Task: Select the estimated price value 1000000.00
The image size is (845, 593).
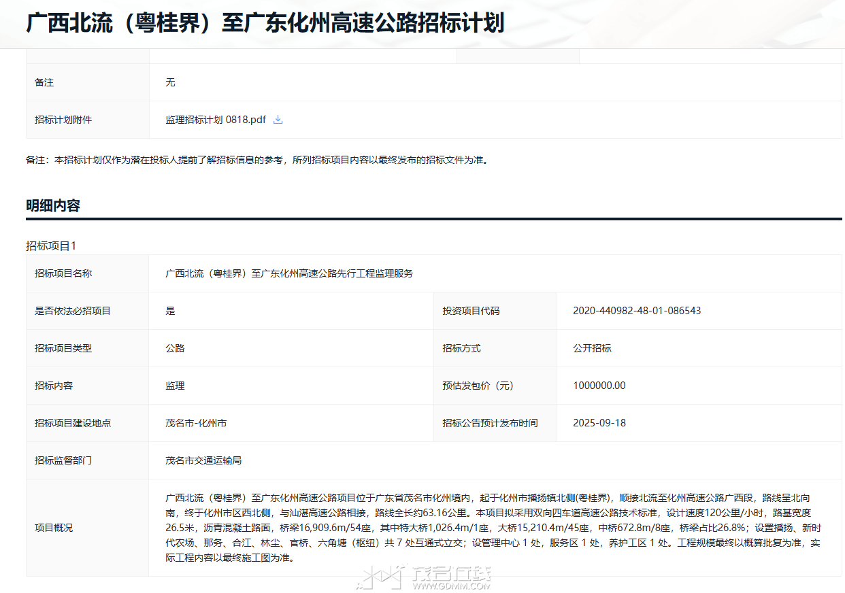Action: tap(599, 386)
